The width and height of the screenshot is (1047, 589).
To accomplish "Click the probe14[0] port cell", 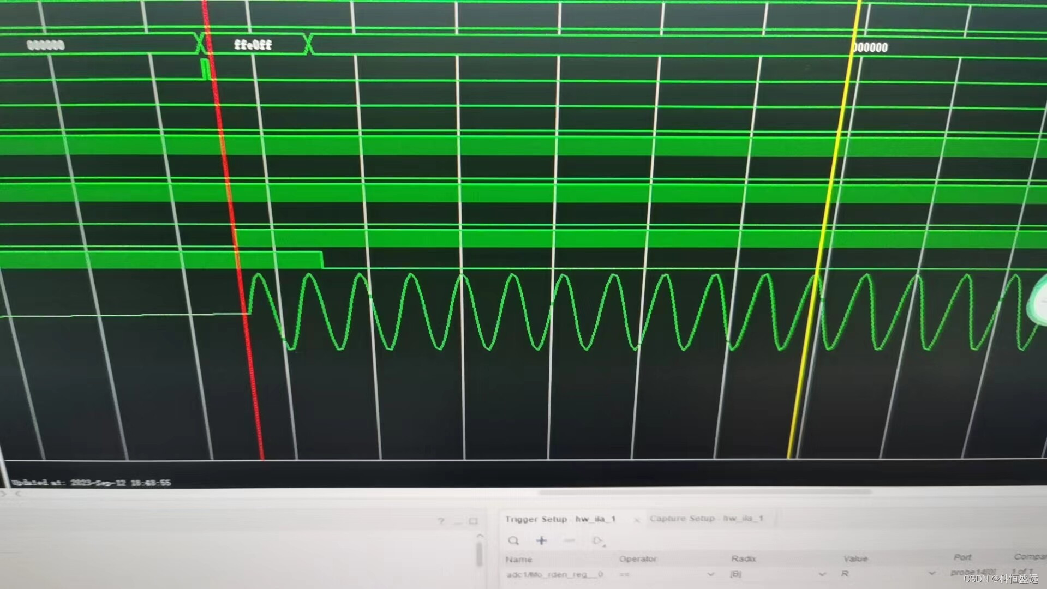I will (x=973, y=572).
